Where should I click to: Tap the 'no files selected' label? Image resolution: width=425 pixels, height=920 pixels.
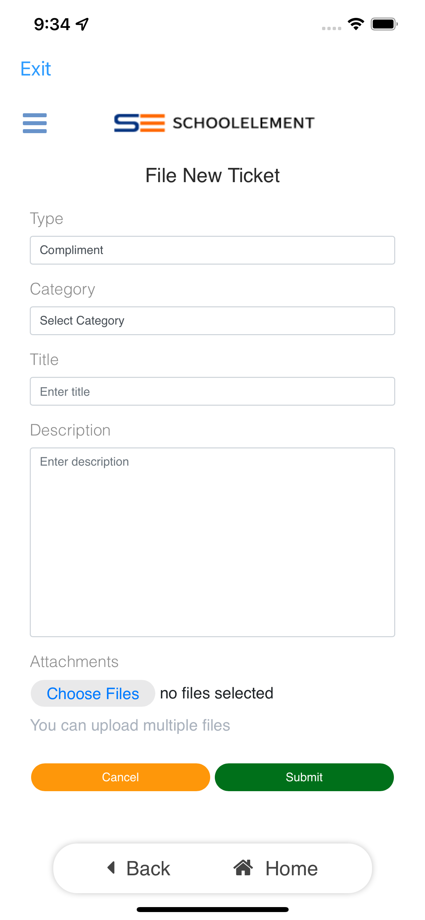tap(216, 693)
